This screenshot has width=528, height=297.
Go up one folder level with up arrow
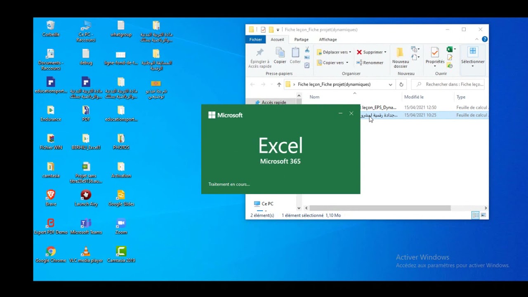tap(279, 85)
